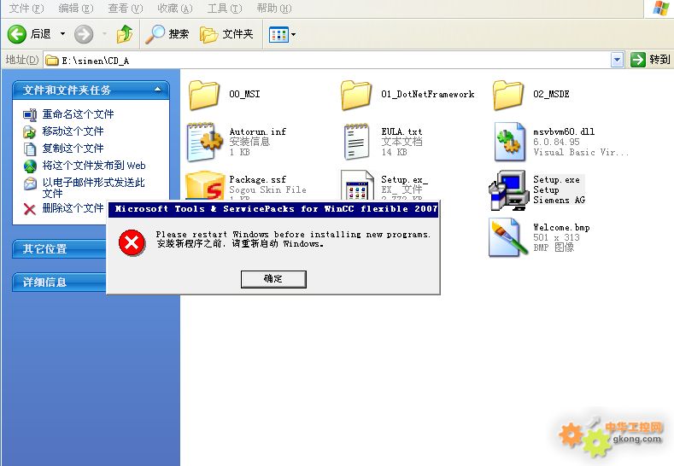
Task: Click the red X delete icon
Action: pyautogui.click(x=29, y=209)
